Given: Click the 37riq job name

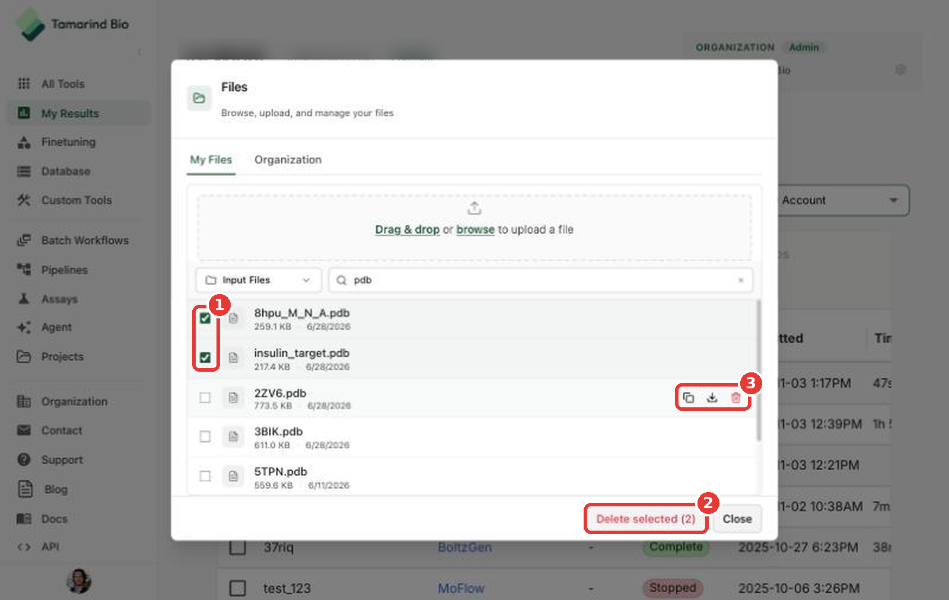Looking at the screenshot, I should [x=278, y=547].
